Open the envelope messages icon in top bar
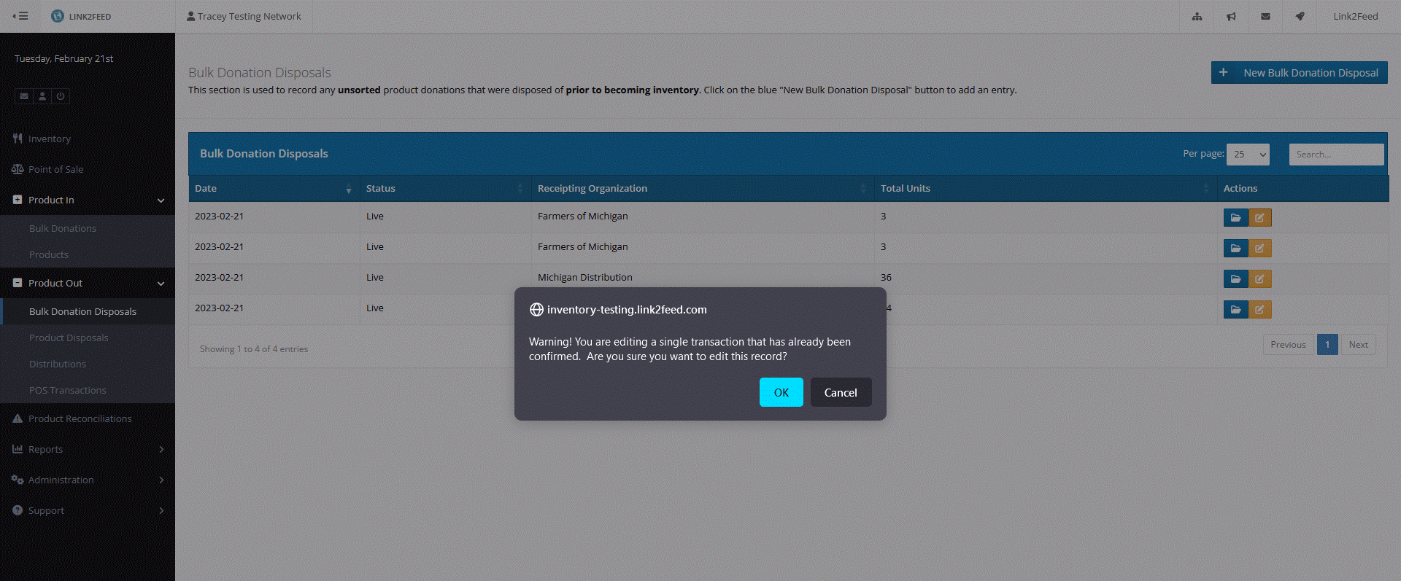 pos(1265,16)
